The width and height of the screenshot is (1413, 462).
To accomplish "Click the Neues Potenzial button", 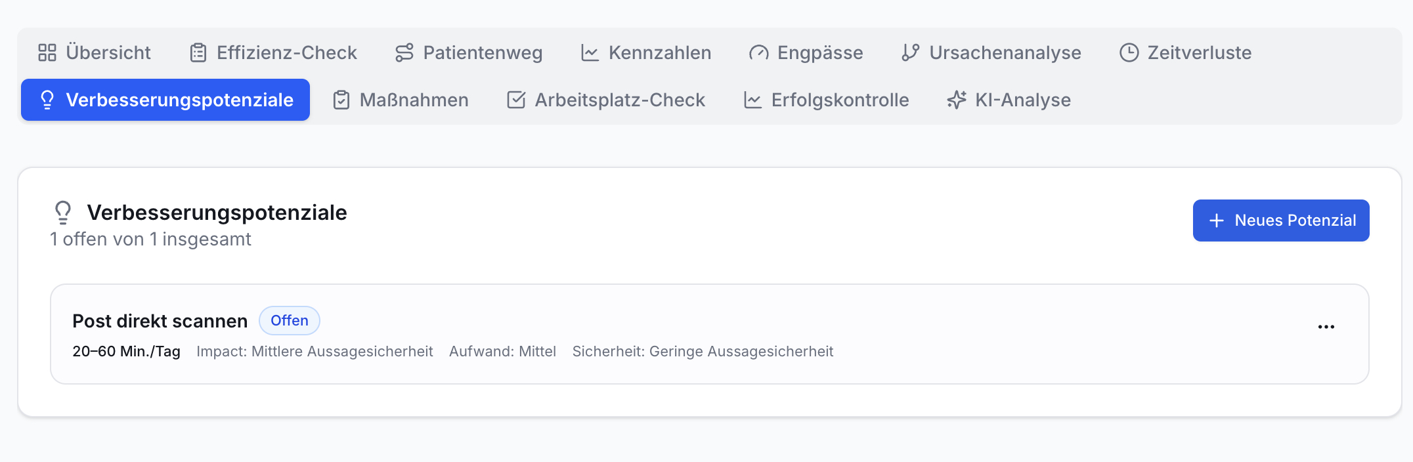I will click(1281, 220).
